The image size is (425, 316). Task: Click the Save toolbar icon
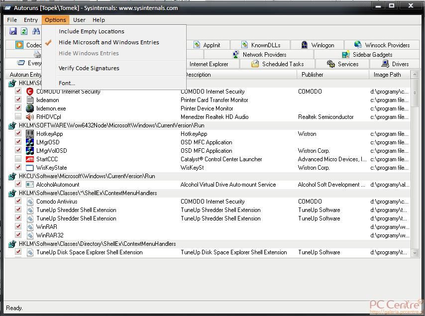13,31
